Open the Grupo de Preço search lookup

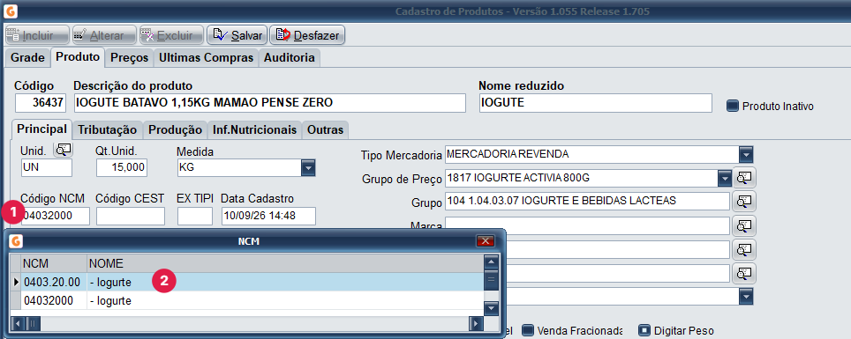click(x=744, y=178)
